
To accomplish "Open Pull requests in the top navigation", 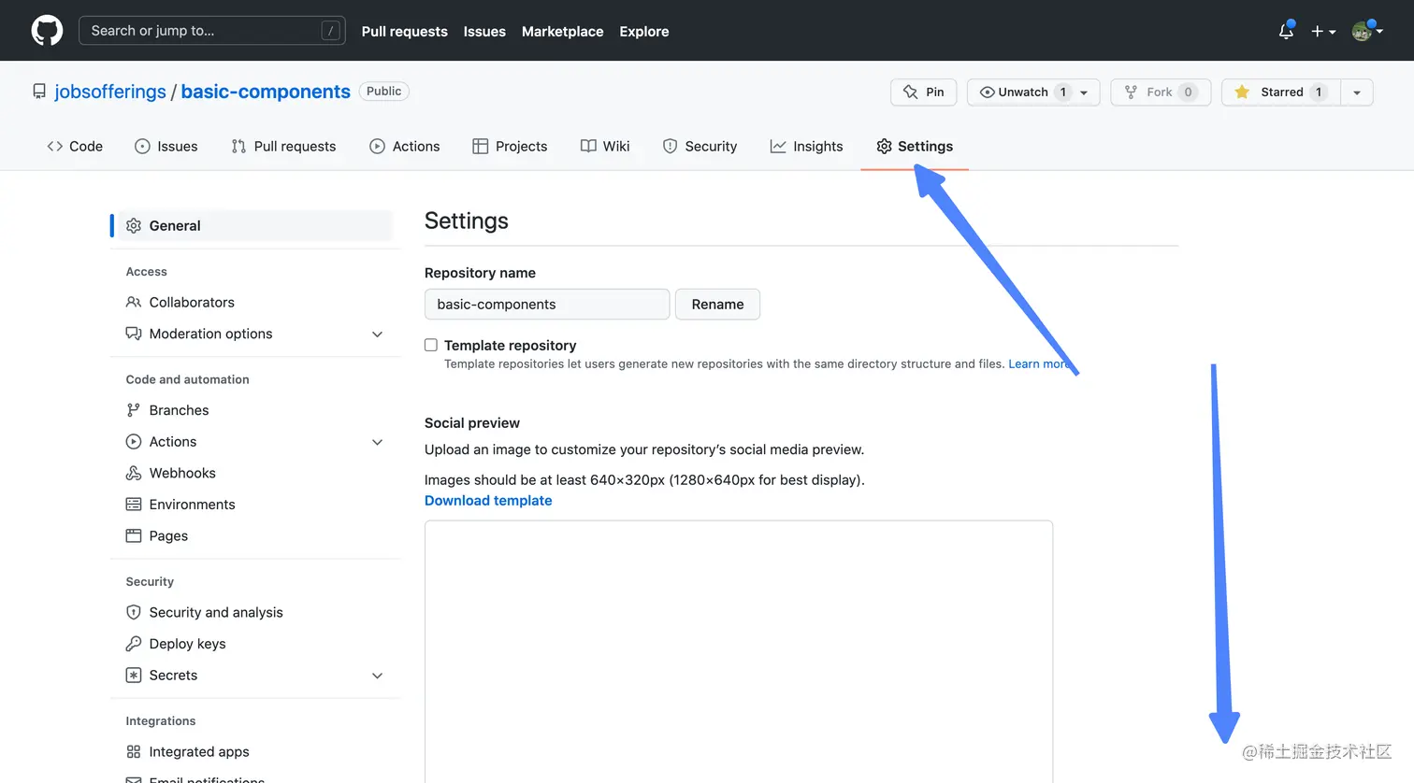I will click(x=405, y=31).
